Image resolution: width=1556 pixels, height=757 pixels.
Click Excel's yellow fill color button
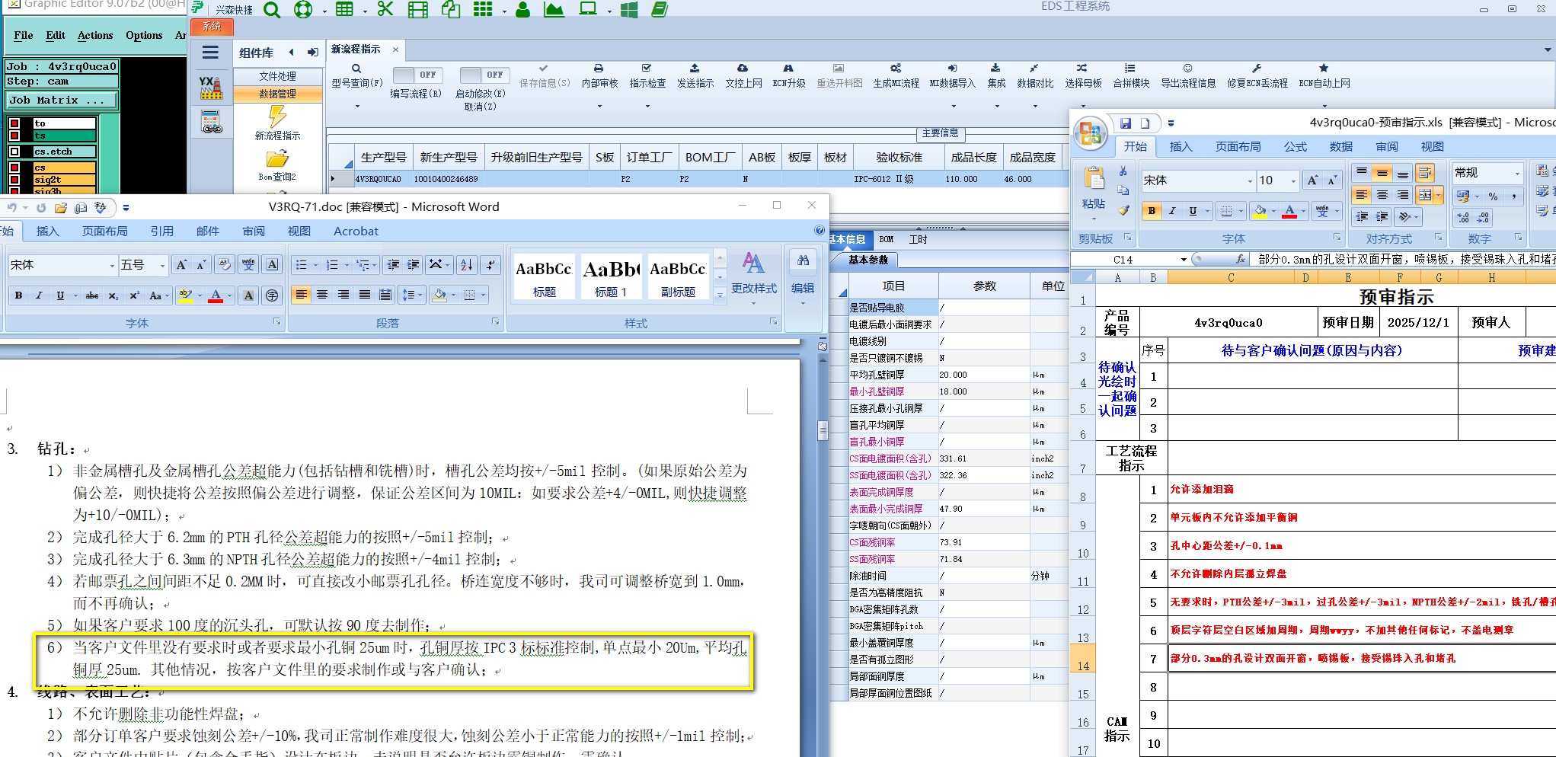1260,212
